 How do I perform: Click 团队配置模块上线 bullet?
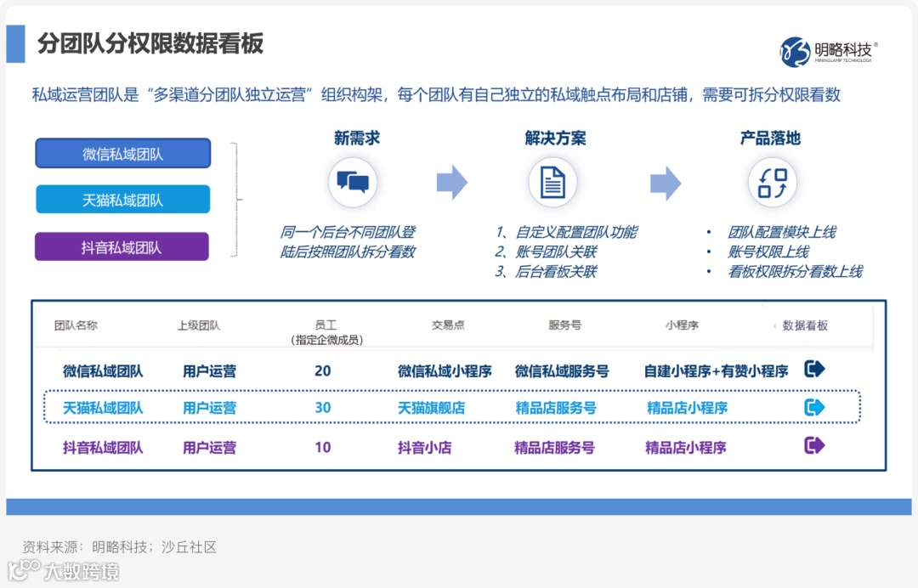[x=782, y=232]
